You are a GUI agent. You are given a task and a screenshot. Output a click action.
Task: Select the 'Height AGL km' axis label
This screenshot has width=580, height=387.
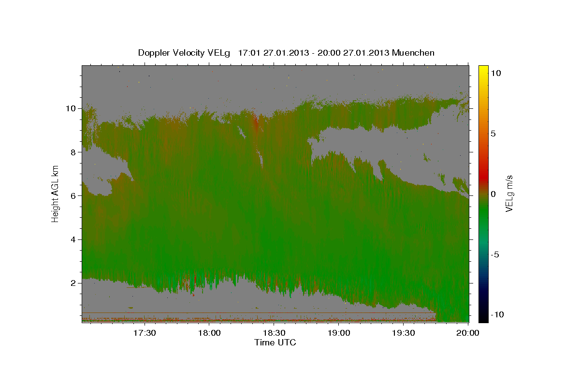(56, 193)
